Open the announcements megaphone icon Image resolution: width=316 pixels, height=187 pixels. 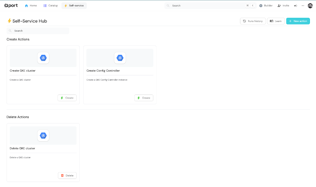tap(295, 6)
